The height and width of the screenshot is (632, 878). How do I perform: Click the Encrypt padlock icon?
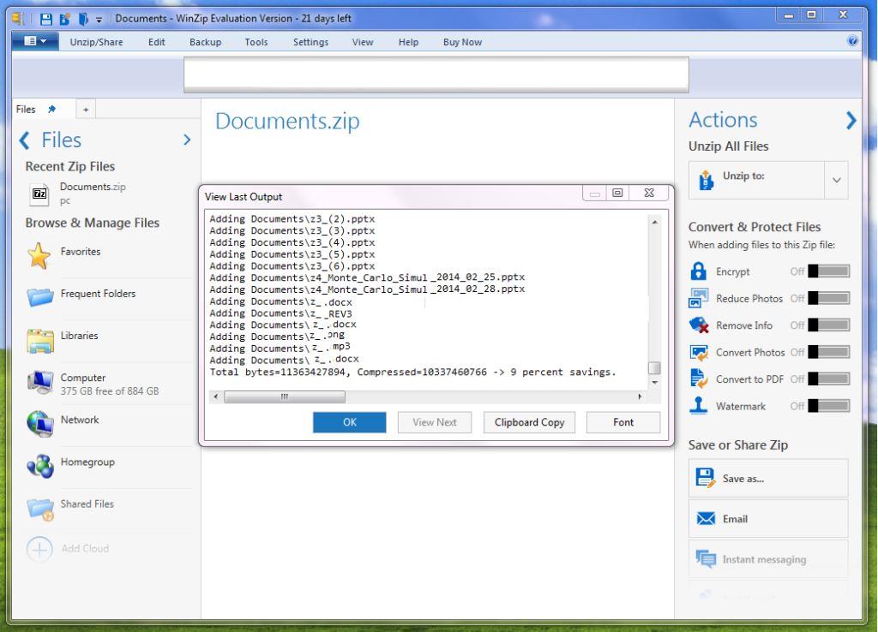pos(699,271)
